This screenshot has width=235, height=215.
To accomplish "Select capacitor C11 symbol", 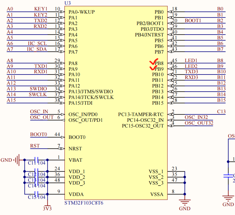I will coord(36,160).
